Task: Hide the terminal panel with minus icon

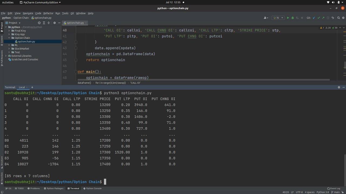Action: (x=344, y=87)
